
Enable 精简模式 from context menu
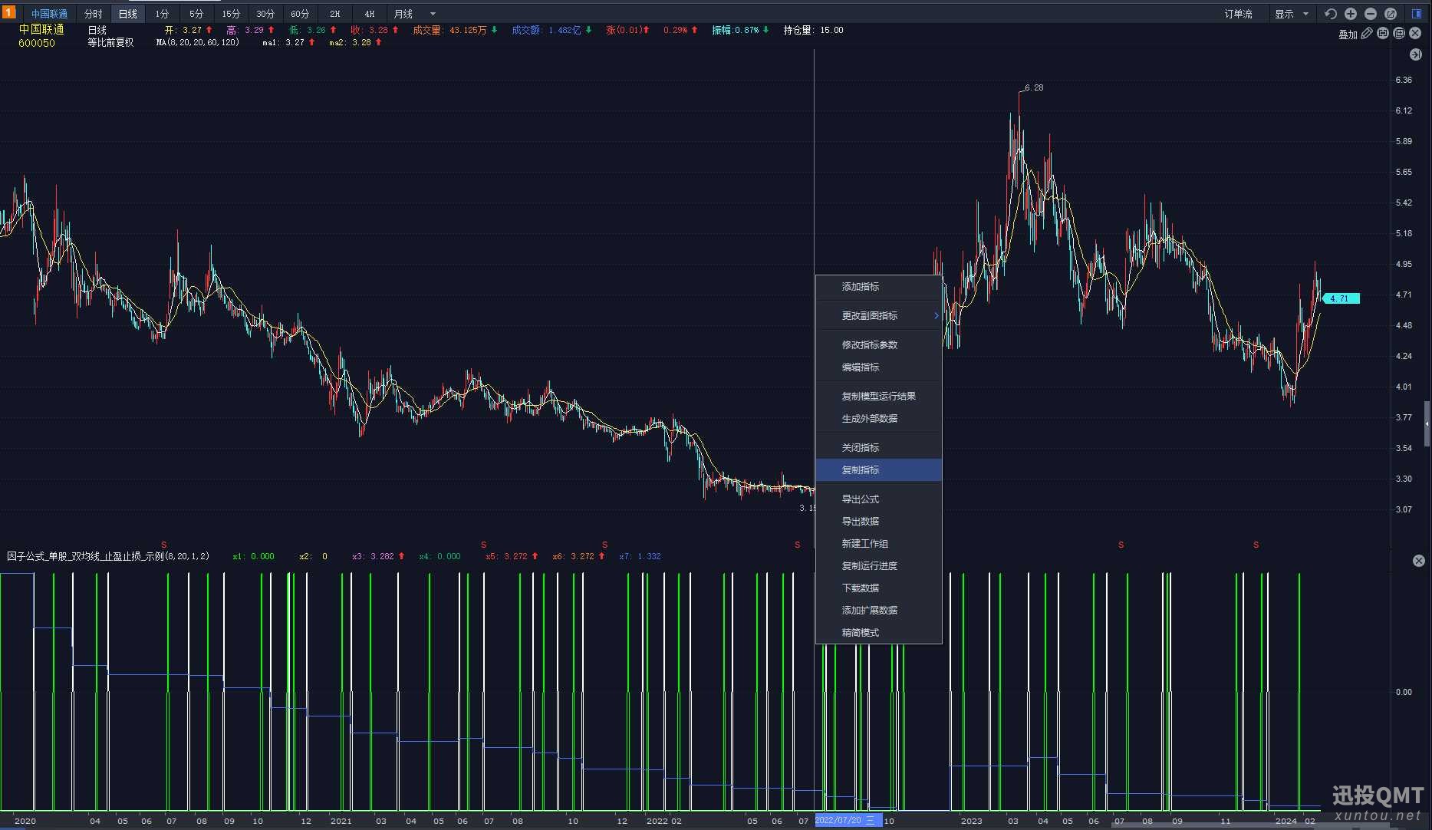coord(879,633)
